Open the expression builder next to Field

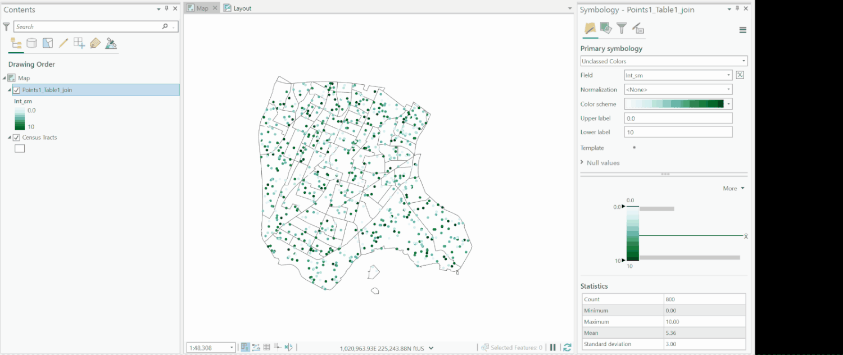741,75
